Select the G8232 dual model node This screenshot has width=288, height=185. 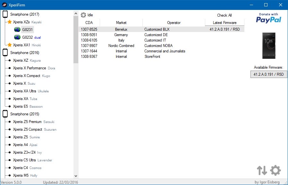31,37
